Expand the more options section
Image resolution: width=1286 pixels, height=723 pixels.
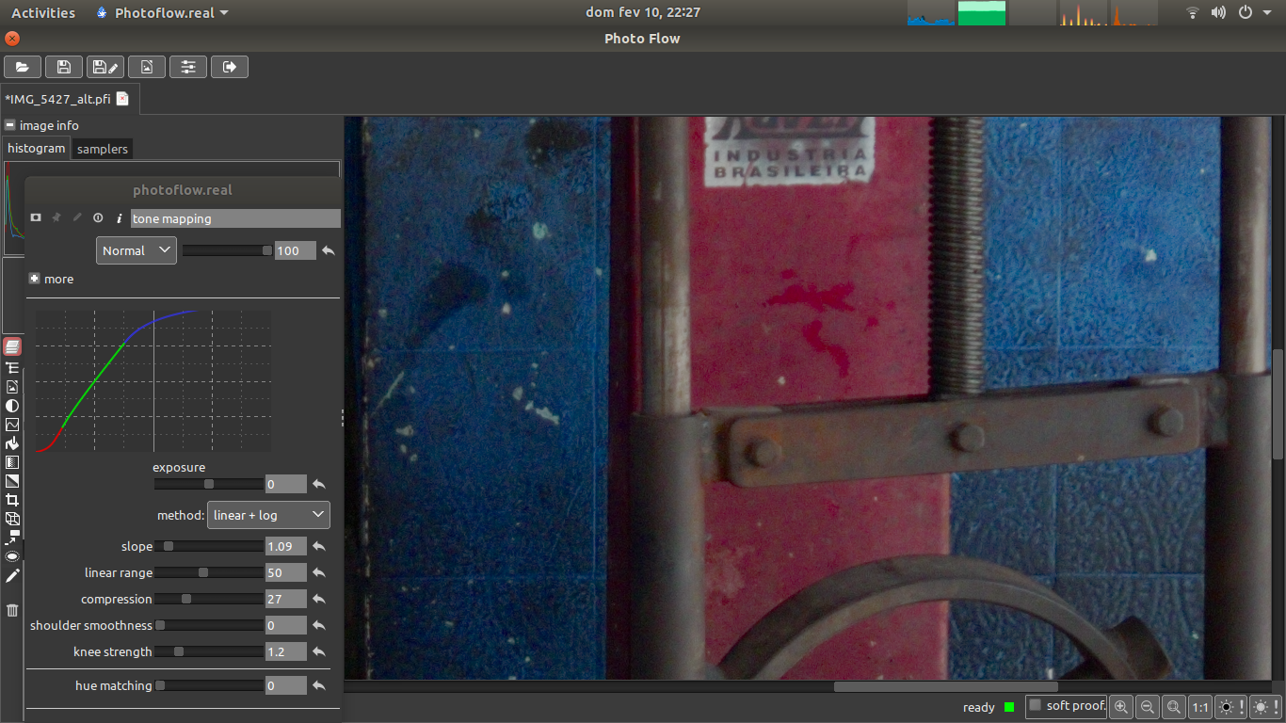(x=35, y=279)
